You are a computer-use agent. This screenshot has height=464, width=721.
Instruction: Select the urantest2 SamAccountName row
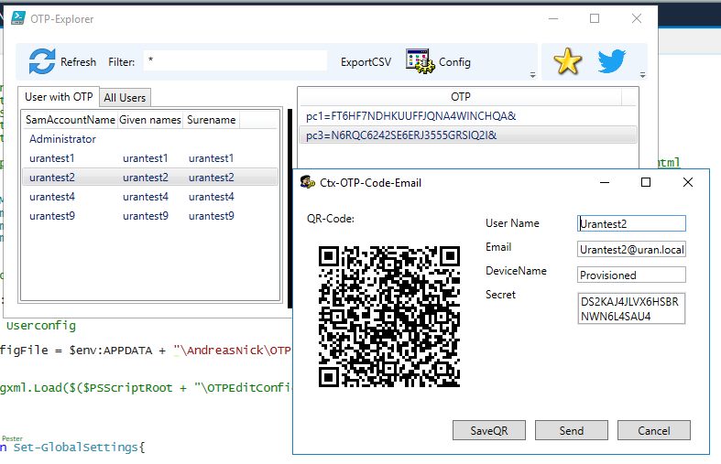[52, 178]
